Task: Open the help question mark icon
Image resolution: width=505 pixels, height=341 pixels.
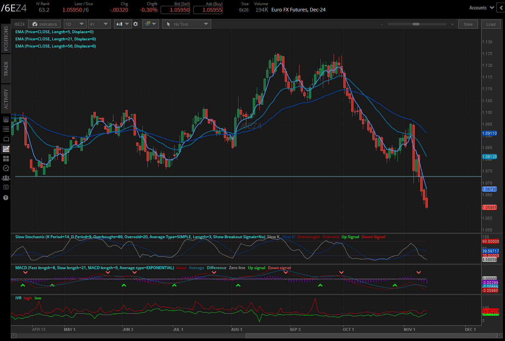Action: tap(6, 198)
